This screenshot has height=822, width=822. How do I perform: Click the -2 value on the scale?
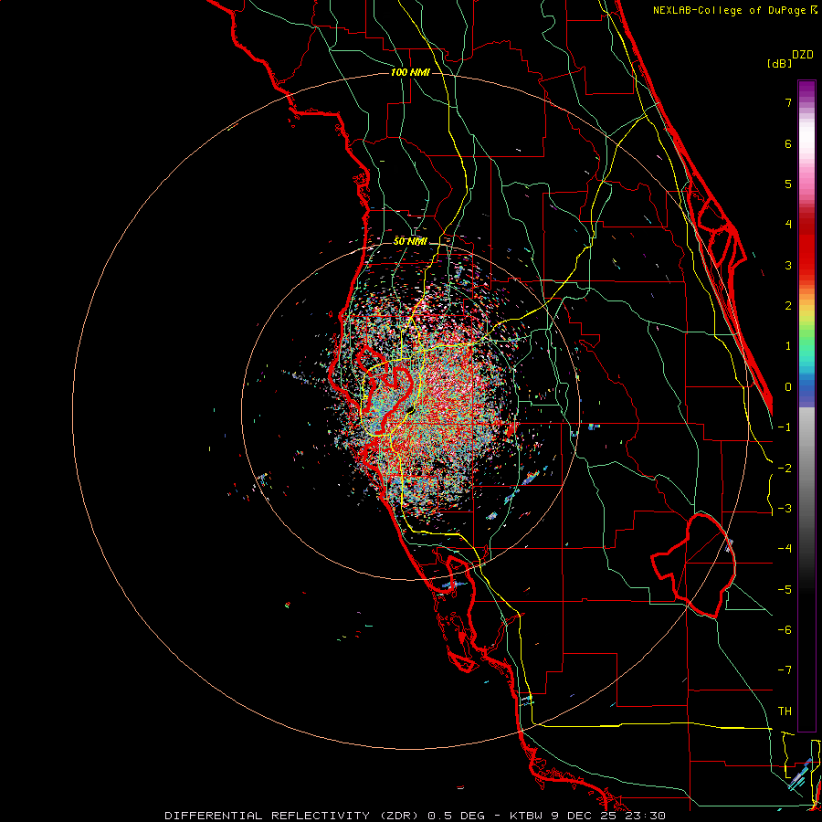pyautogui.click(x=785, y=469)
